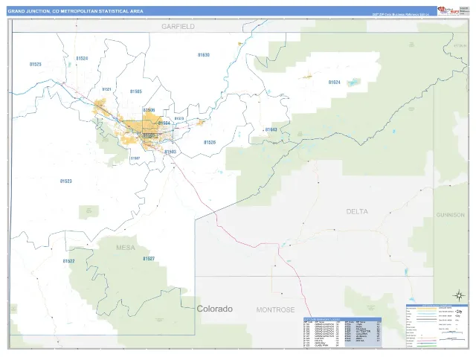
Task: Click the PITKIN county label
Action: click(x=460, y=46)
